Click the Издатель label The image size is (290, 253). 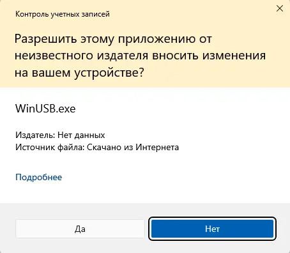pos(35,135)
